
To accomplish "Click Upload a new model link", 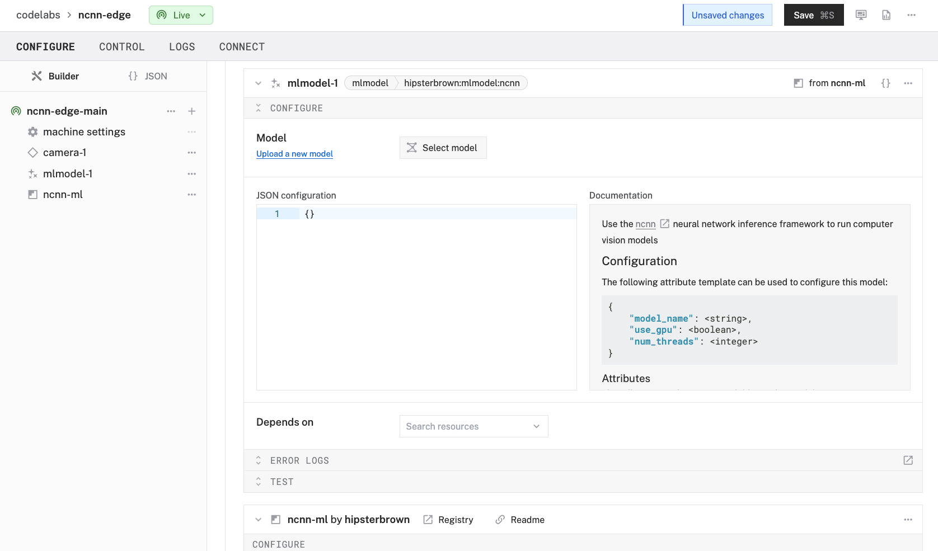I will (x=294, y=154).
